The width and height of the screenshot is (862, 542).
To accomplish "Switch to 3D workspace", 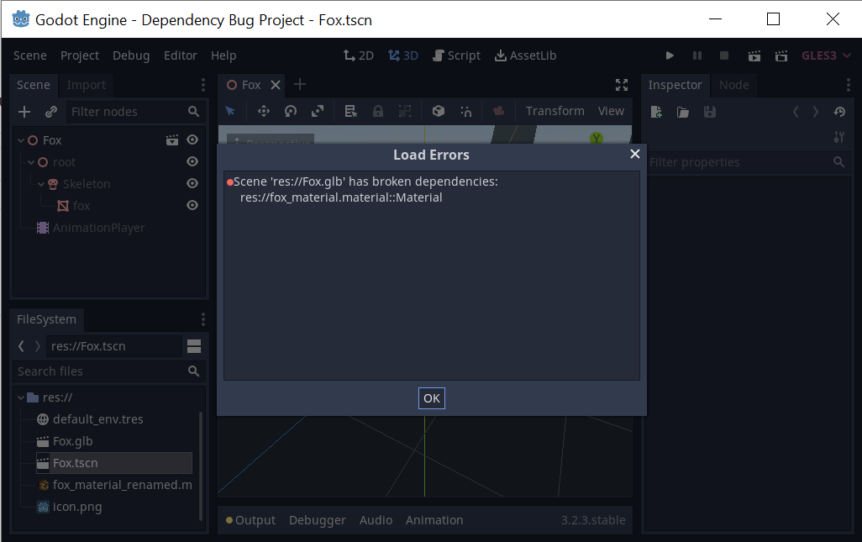I will [x=403, y=55].
